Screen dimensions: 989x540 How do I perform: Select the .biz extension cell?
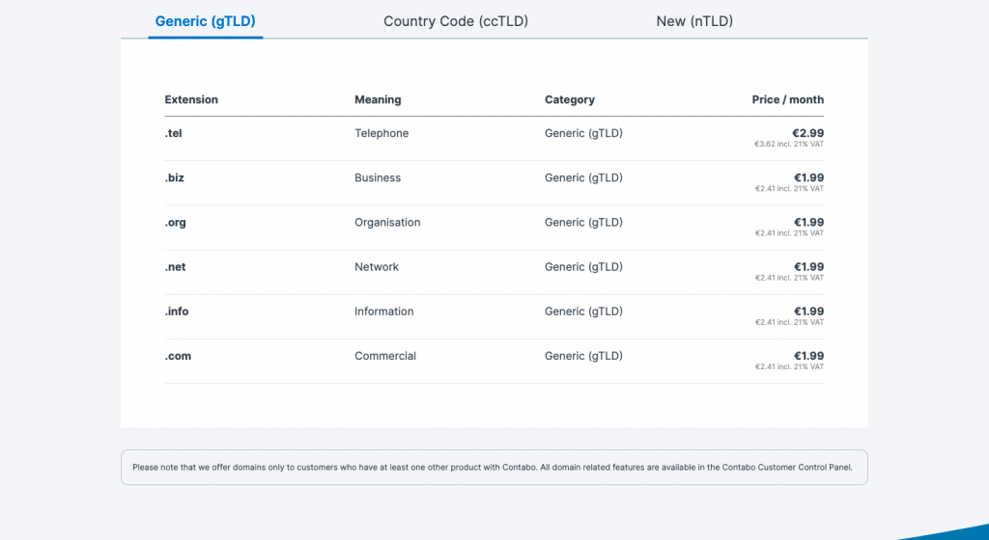tap(175, 178)
